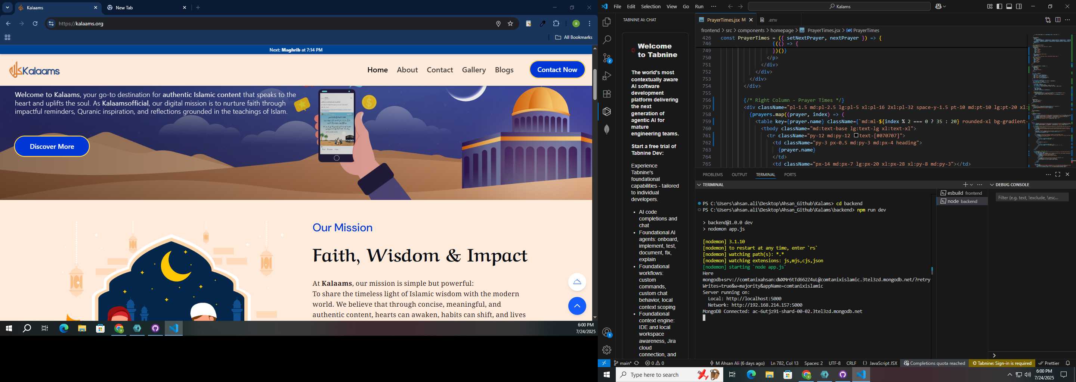Screen dimensions: 1076x382
Task: Click the main branch in status bar
Action: [622, 363]
